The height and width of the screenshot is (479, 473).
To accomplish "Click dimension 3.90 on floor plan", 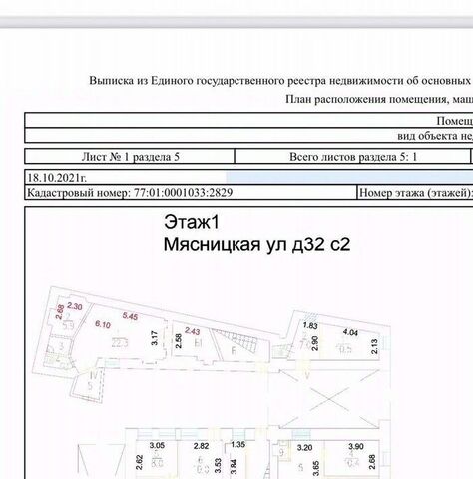I will tap(356, 446).
